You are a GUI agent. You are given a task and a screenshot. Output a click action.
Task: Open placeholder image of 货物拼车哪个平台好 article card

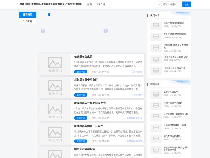click(x=55, y=88)
